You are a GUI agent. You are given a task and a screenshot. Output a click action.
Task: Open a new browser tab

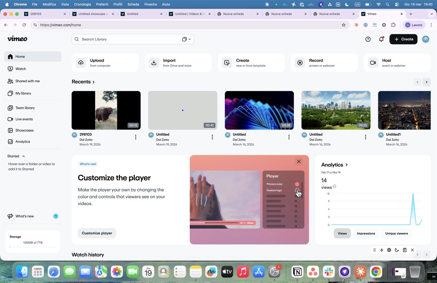coord(411,14)
